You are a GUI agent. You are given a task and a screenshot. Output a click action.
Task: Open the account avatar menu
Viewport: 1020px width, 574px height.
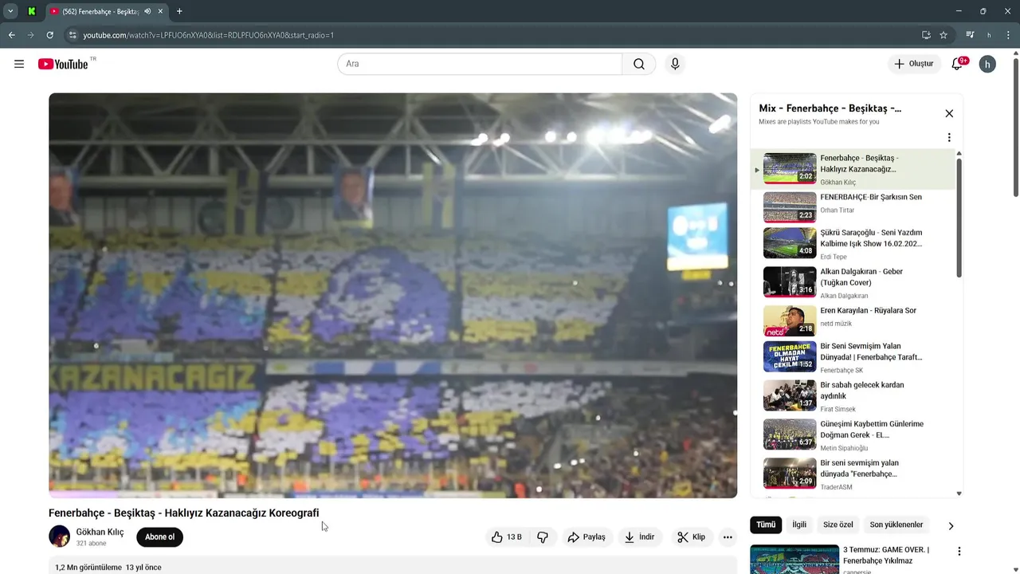[x=987, y=64]
